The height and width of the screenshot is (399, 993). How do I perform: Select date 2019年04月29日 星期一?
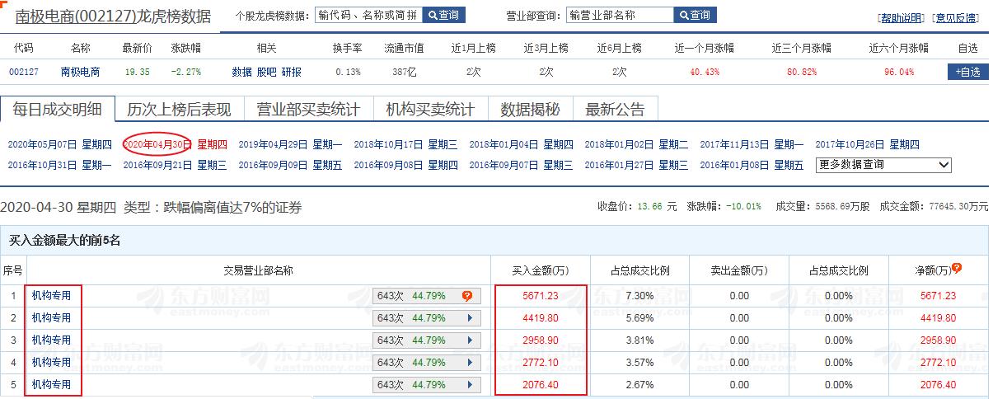(x=290, y=144)
